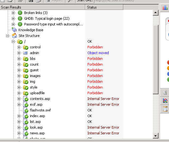
Task: Click the contents.asp file icon
Action: (26, 99)
